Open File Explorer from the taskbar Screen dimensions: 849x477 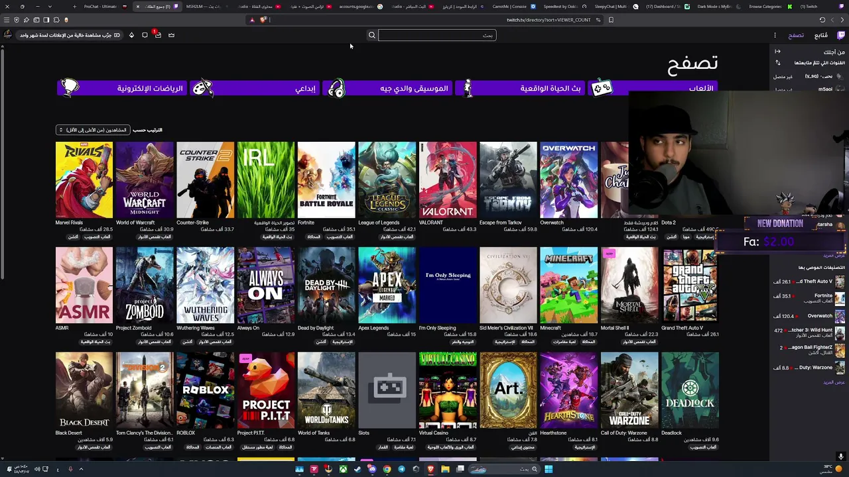pos(445,470)
